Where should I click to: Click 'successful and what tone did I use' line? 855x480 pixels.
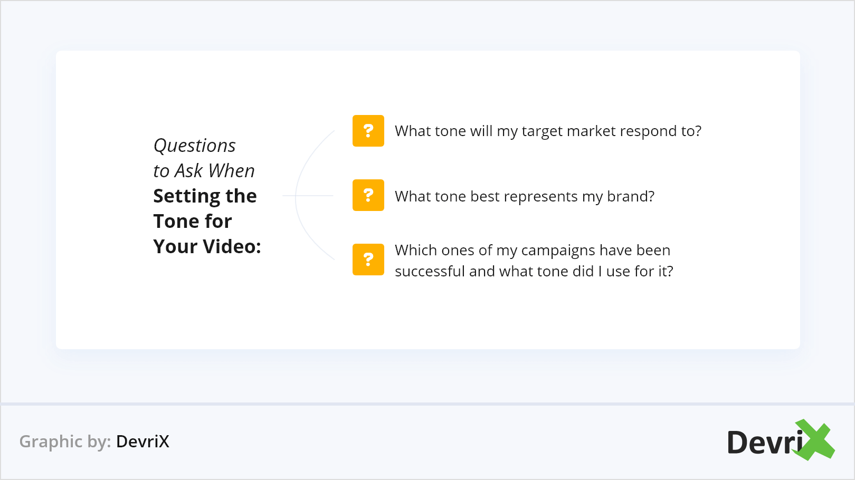pos(534,271)
